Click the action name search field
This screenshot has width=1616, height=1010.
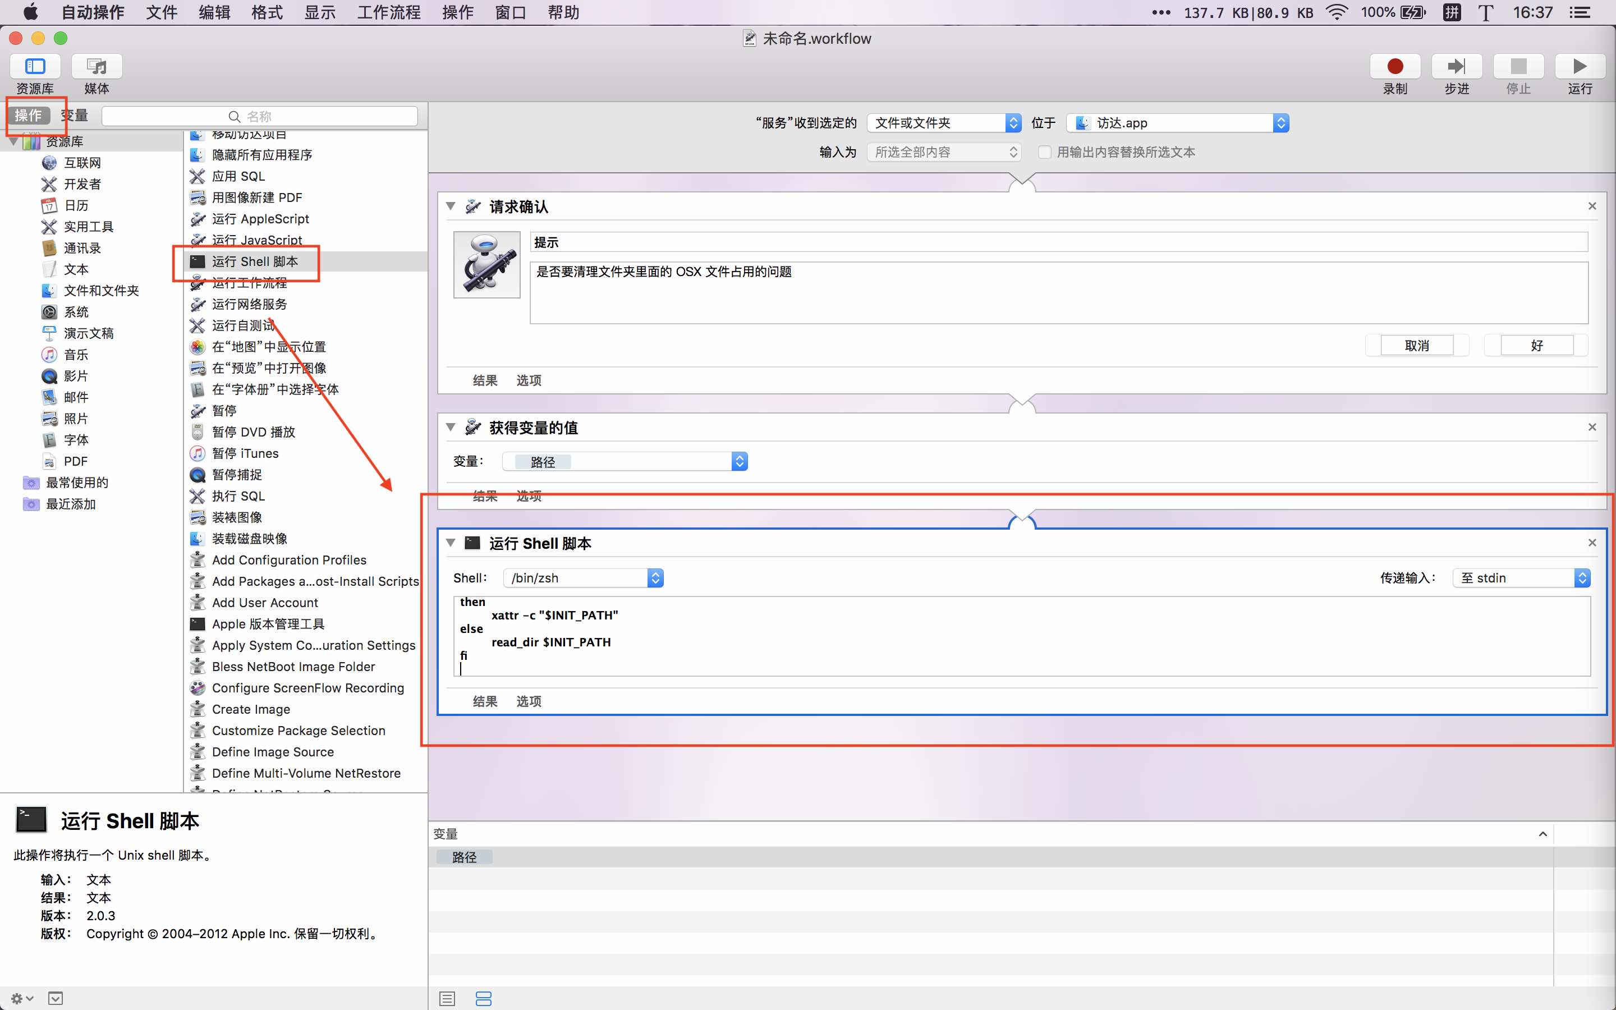coord(260,116)
